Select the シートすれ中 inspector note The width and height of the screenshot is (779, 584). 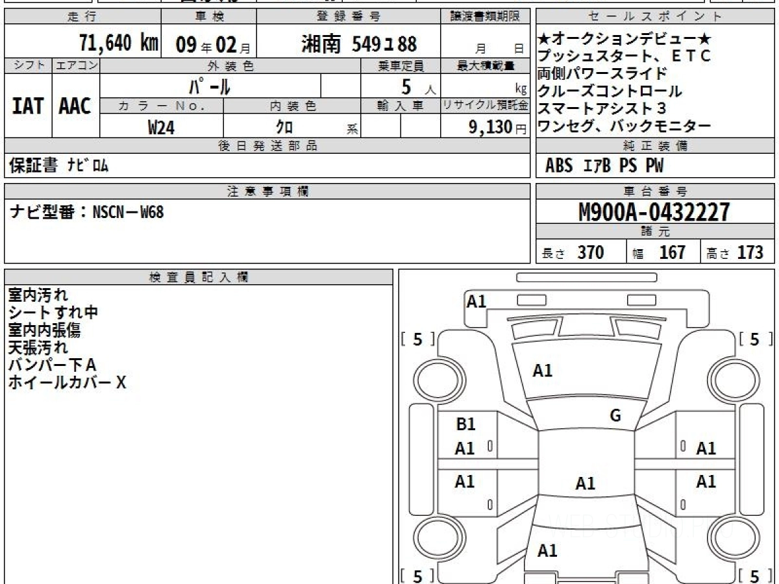pyautogui.click(x=53, y=313)
